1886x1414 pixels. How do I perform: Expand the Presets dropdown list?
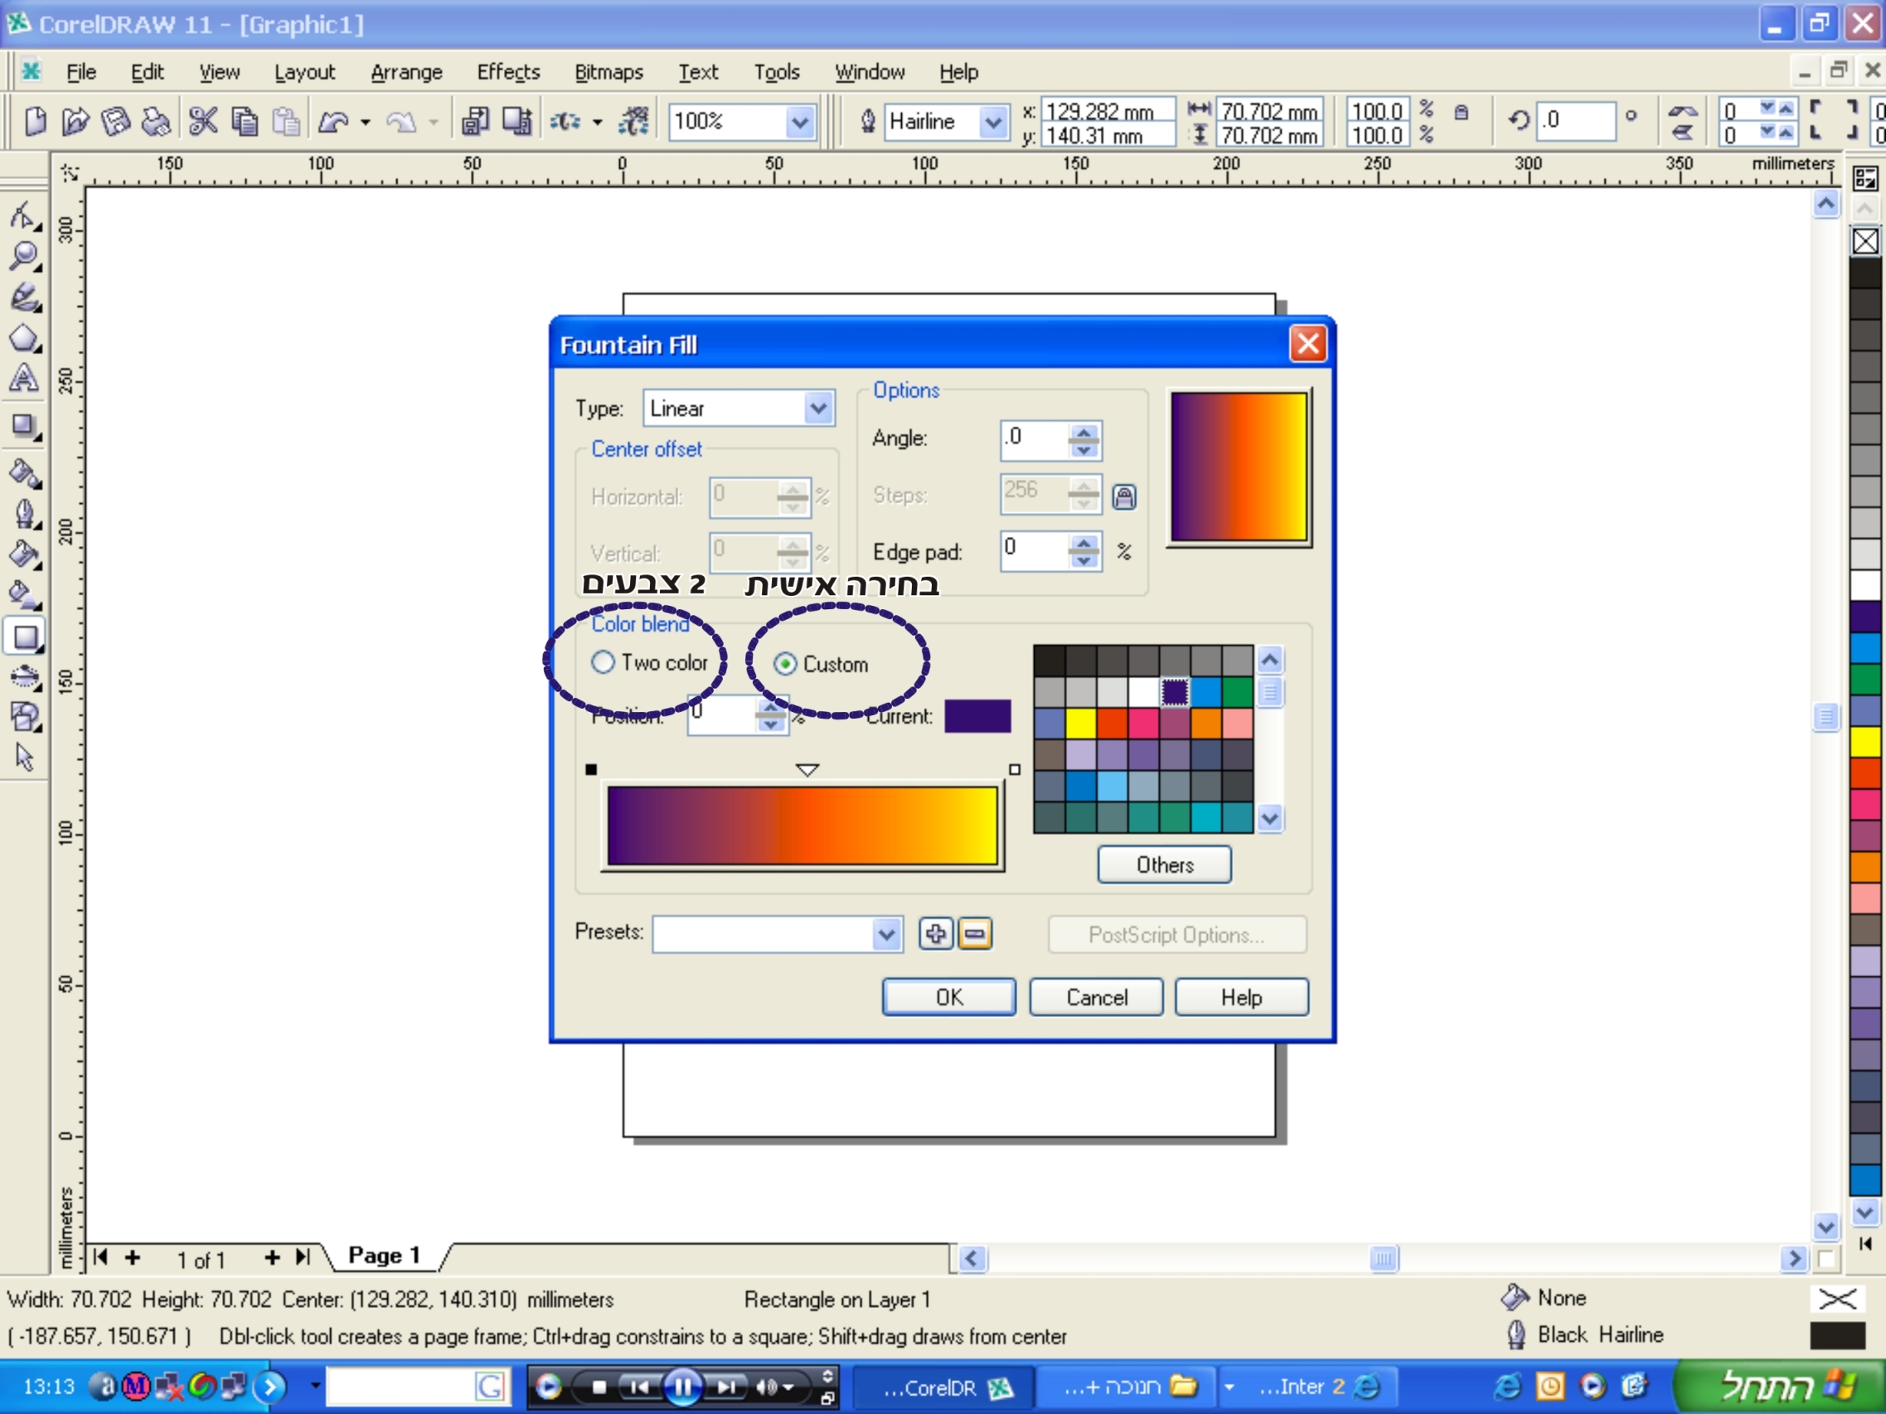point(886,934)
